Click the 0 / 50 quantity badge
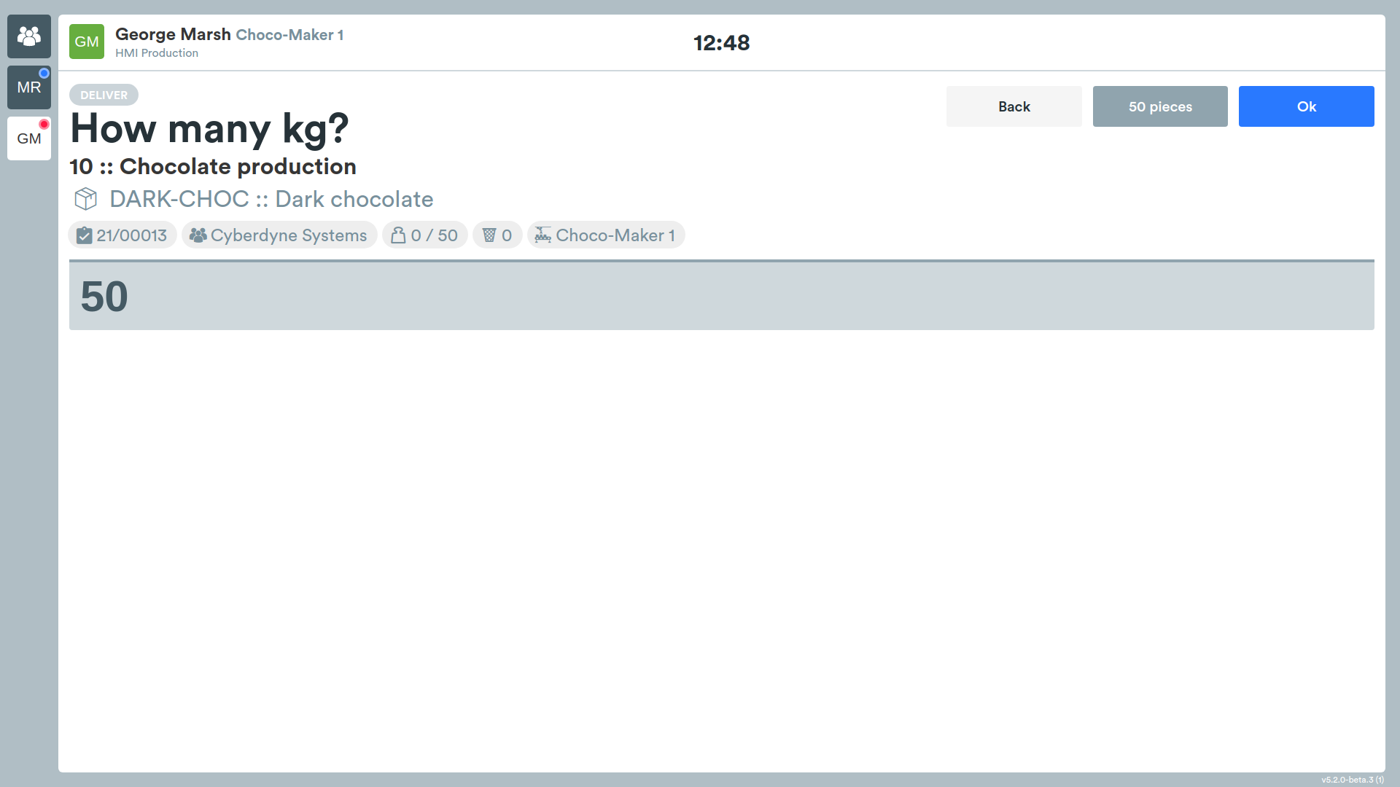This screenshot has width=1400, height=787. (x=425, y=235)
